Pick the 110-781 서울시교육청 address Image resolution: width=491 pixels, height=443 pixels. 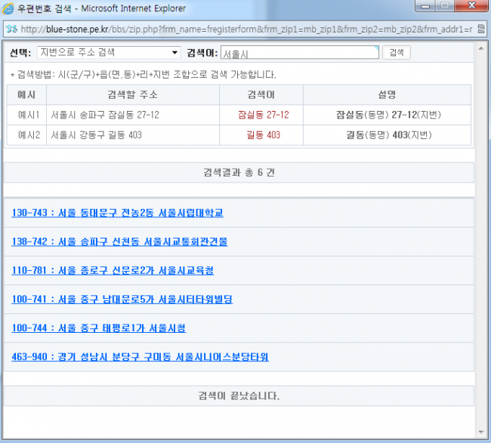[x=113, y=271]
